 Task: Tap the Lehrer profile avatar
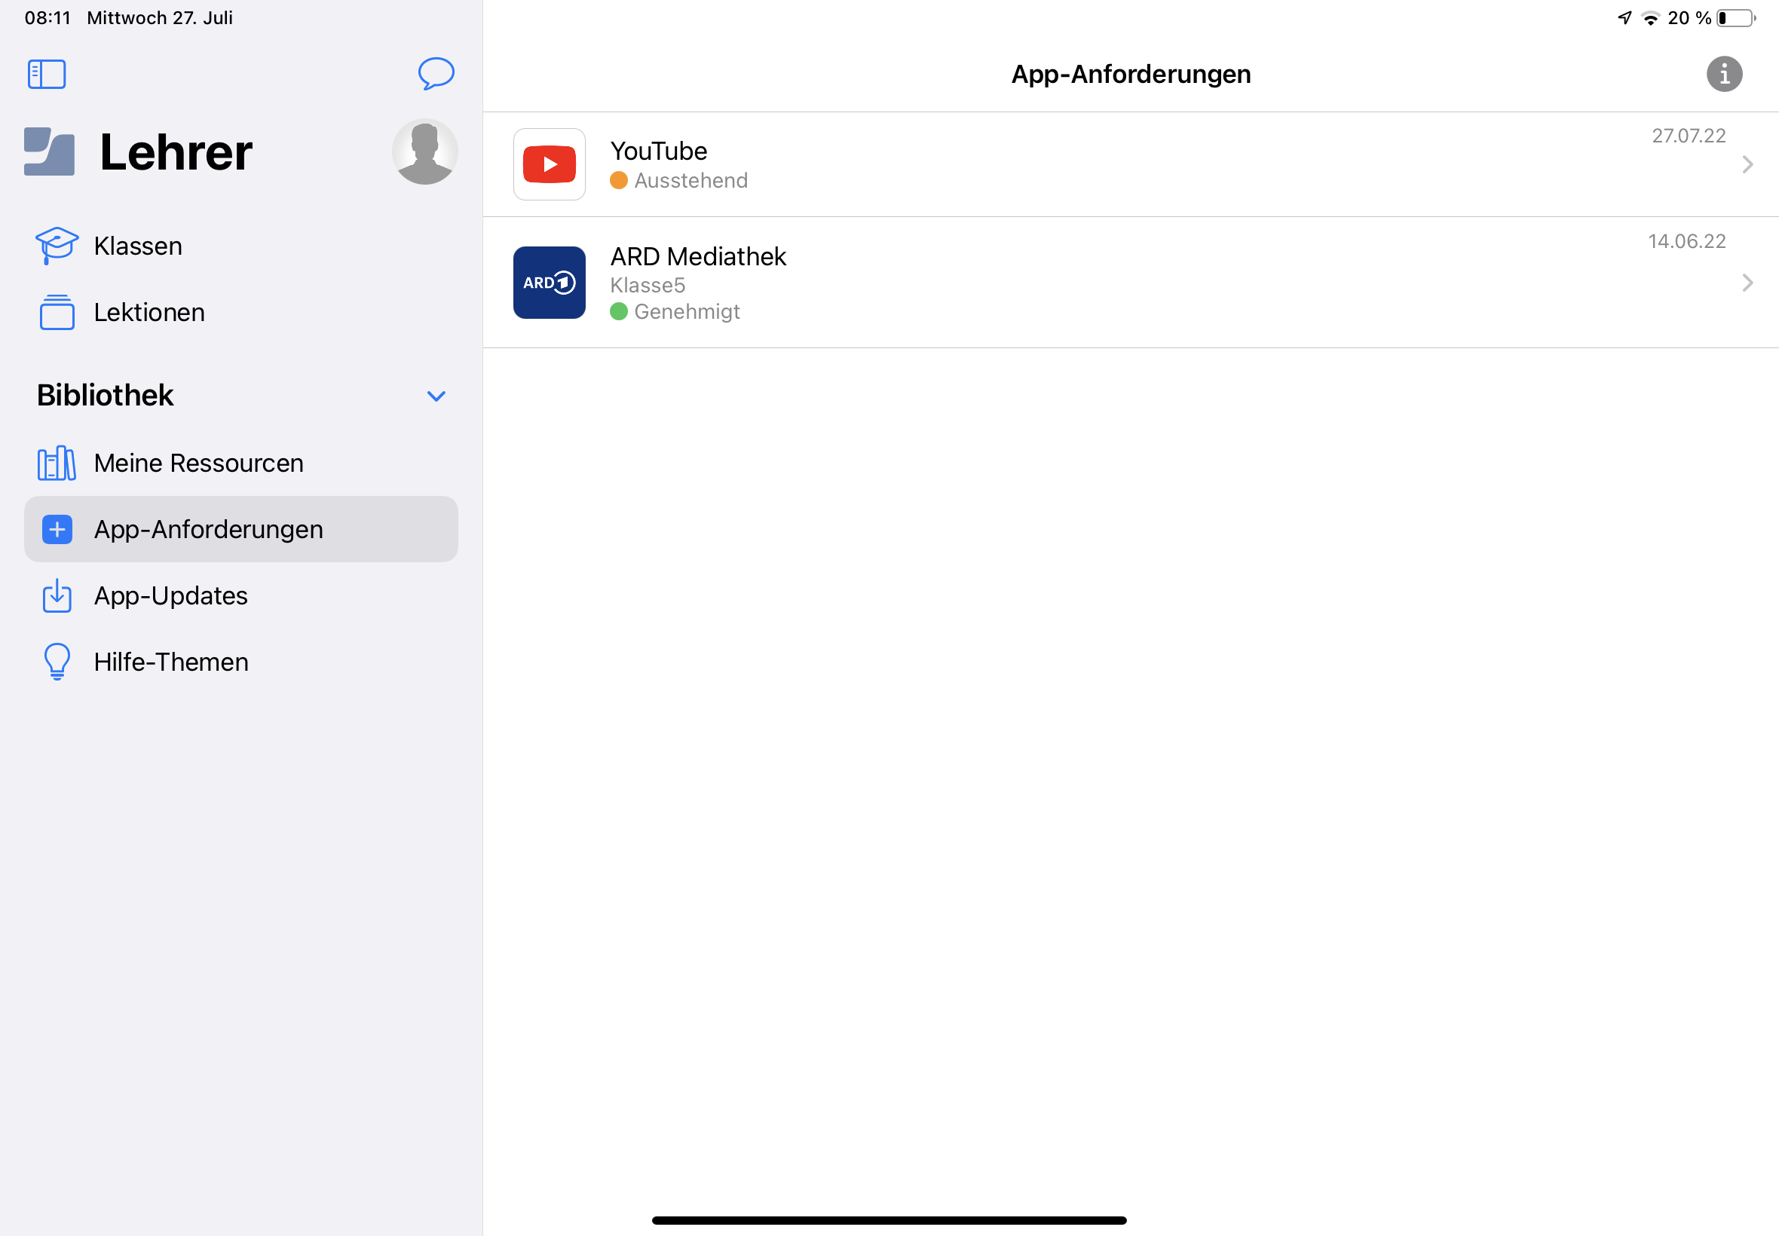coord(424,151)
